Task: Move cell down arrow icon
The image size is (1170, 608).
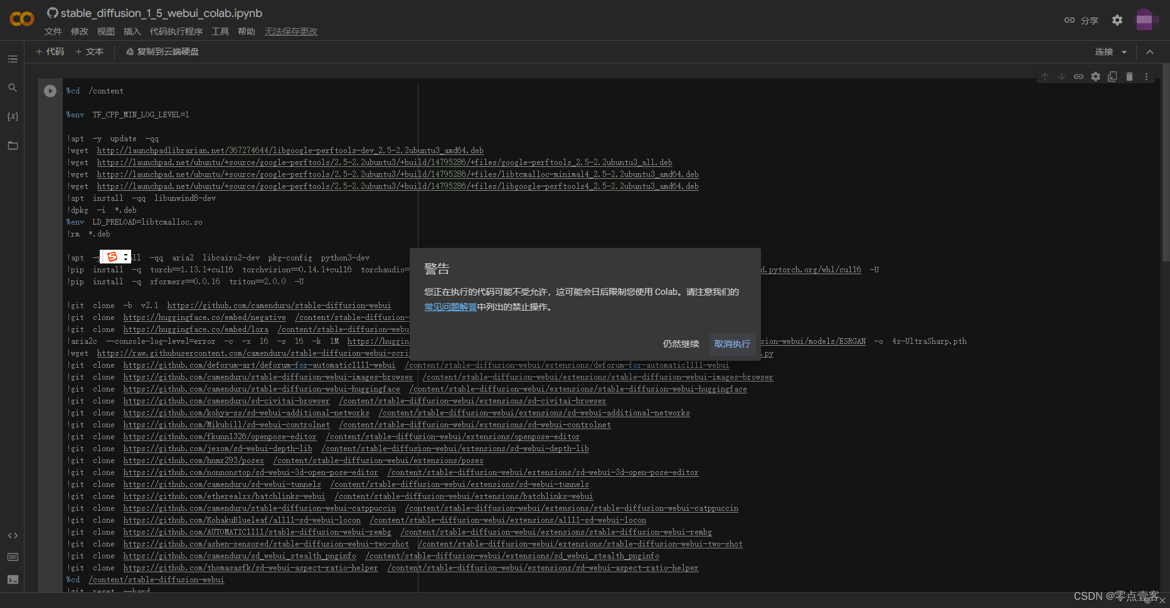Action: (1061, 77)
